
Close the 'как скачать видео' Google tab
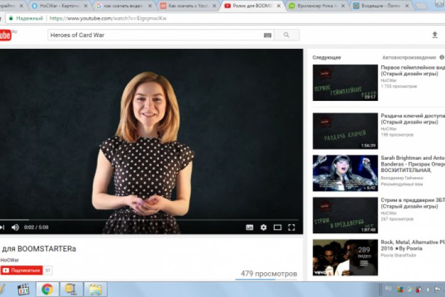click(x=150, y=6)
